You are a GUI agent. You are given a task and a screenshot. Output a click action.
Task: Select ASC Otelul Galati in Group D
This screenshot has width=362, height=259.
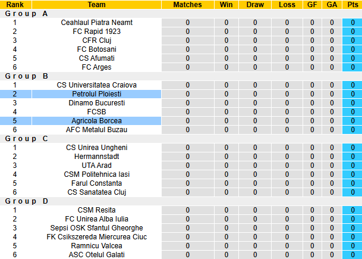pos(97,255)
